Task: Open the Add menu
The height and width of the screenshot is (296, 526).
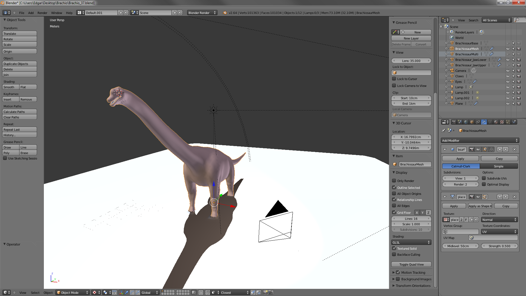Action: (x=31, y=13)
